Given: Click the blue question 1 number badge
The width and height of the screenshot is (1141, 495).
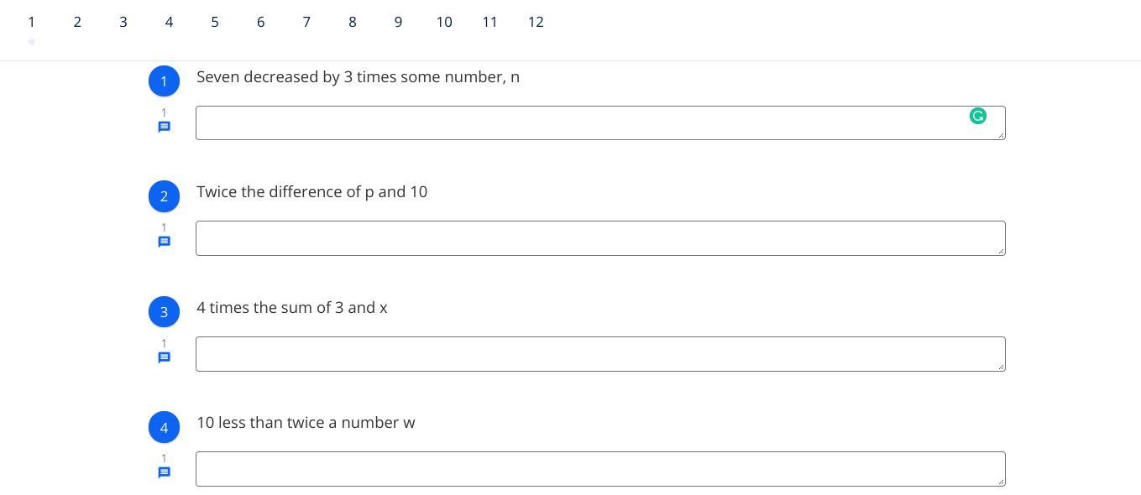Looking at the screenshot, I should click(164, 81).
